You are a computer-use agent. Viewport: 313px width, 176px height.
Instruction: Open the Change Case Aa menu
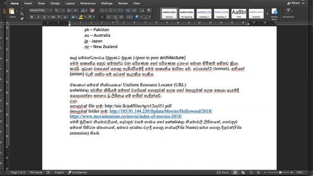click(x=84, y=10)
